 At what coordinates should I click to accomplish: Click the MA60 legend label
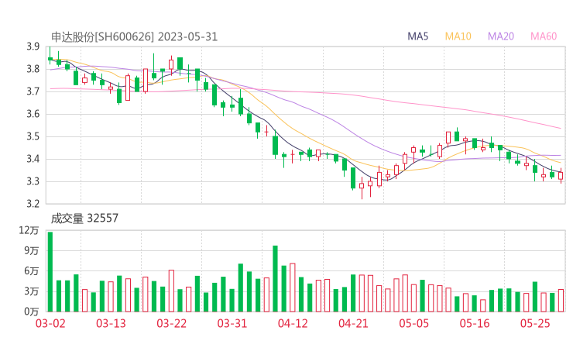click(544, 36)
